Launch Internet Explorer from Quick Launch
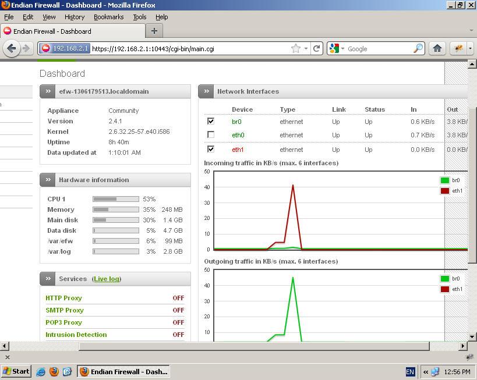477x380 pixels. click(40, 371)
